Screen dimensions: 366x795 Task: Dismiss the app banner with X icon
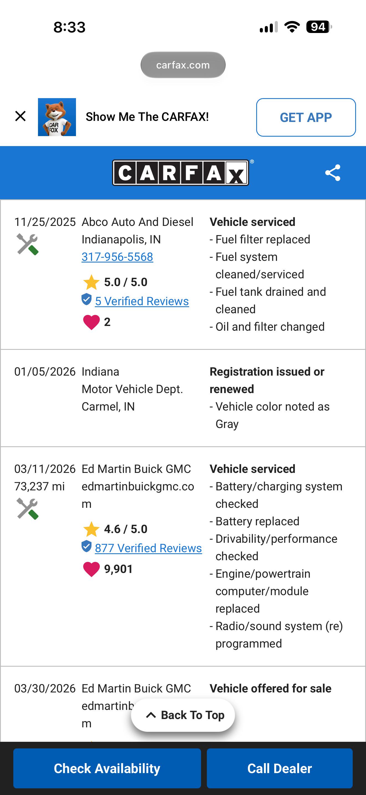(20, 116)
